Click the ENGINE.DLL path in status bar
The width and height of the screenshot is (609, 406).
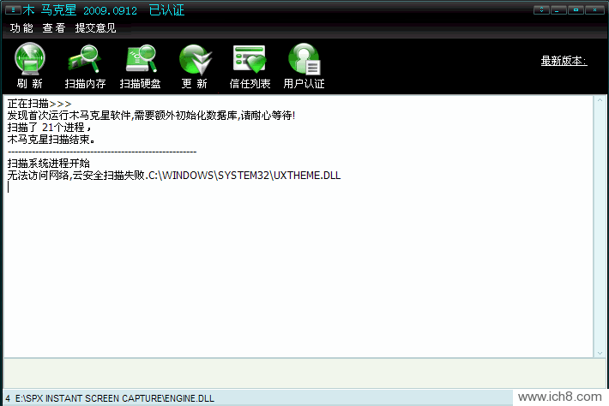coord(114,398)
